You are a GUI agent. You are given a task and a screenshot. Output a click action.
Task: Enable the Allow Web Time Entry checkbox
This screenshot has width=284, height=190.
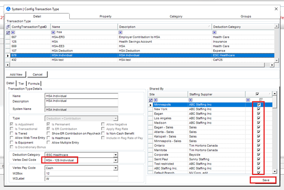click(x=11, y=138)
